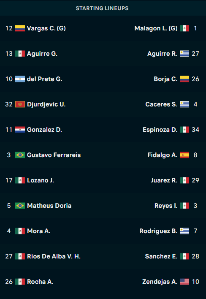Click the USA flag next to Zendejas A.
Image resolution: width=206 pixels, height=299 pixels.
click(x=184, y=282)
